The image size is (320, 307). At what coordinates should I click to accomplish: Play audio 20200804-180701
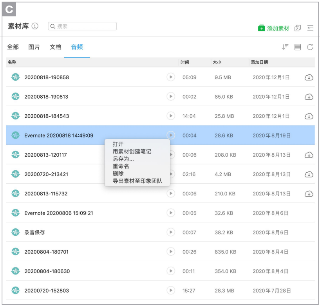tap(171, 251)
